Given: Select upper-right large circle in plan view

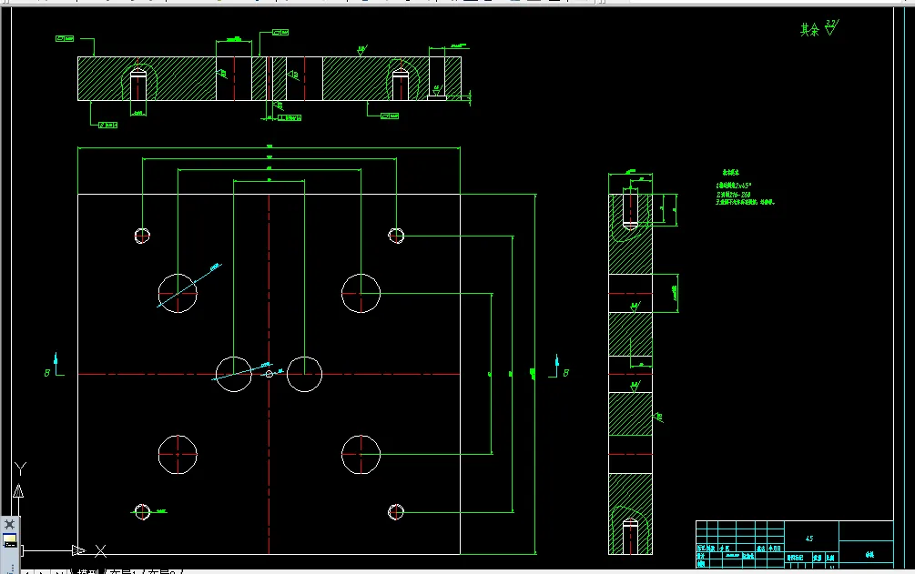Looking at the screenshot, I should (361, 293).
